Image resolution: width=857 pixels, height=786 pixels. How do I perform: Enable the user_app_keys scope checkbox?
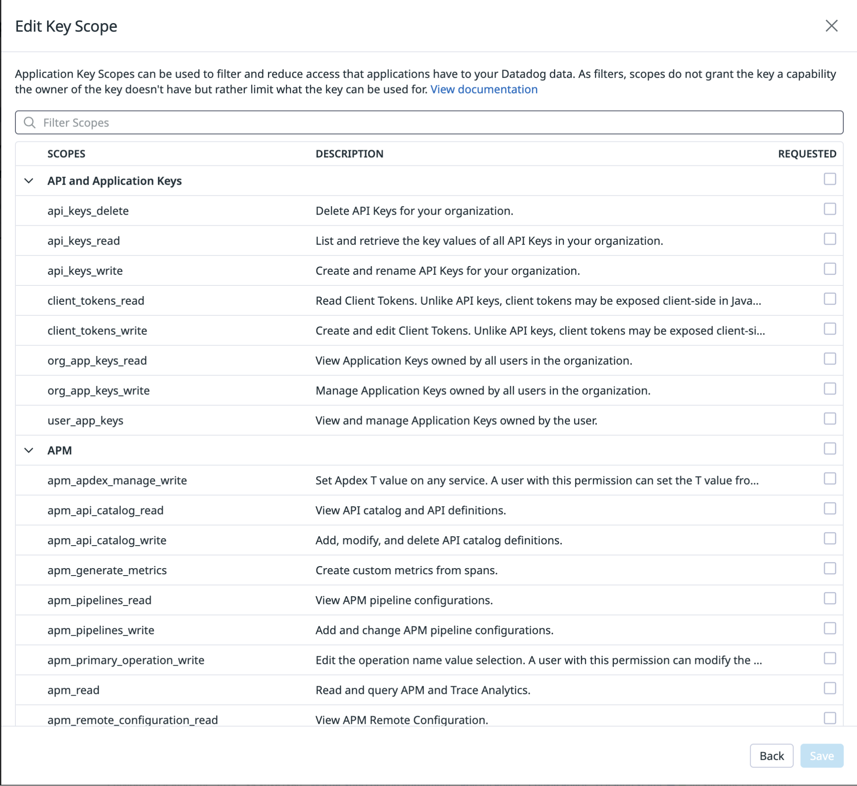point(830,419)
